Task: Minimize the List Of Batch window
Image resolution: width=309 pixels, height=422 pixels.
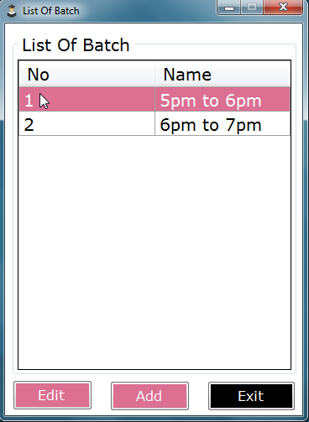Action: [x=228, y=8]
